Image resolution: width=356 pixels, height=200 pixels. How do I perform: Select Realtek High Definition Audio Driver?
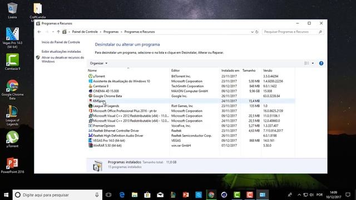[x=191, y=136]
